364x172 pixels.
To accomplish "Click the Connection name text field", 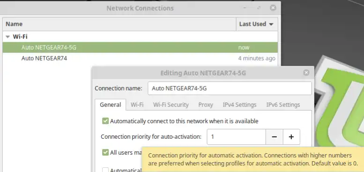I will pos(230,88).
